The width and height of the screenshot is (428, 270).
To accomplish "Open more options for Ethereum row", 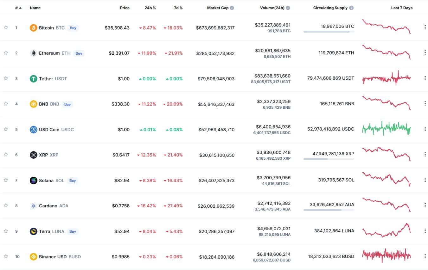I will click(x=425, y=52).
